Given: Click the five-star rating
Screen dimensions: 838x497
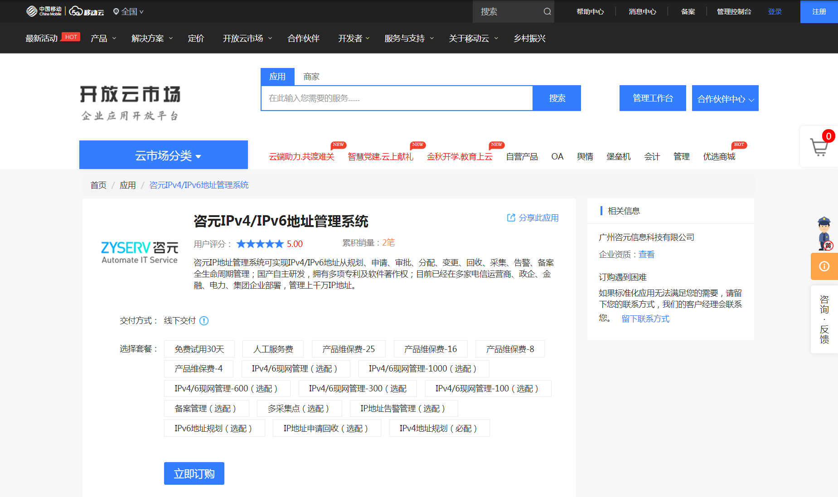Looking at the screenshot, I should 260,244.
